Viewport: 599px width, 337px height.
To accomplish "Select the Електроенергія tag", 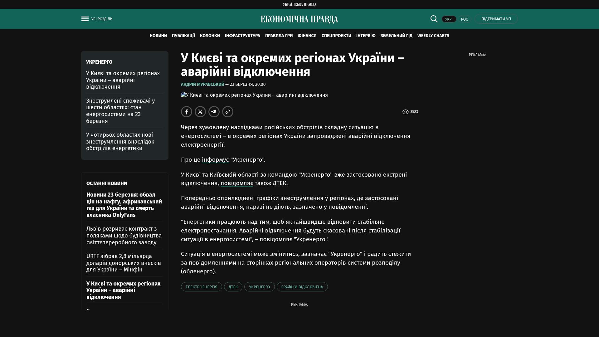I will 201,287.
